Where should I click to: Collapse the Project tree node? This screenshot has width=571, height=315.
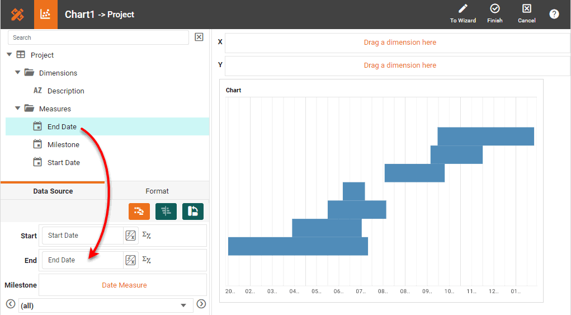pos(10,55)
